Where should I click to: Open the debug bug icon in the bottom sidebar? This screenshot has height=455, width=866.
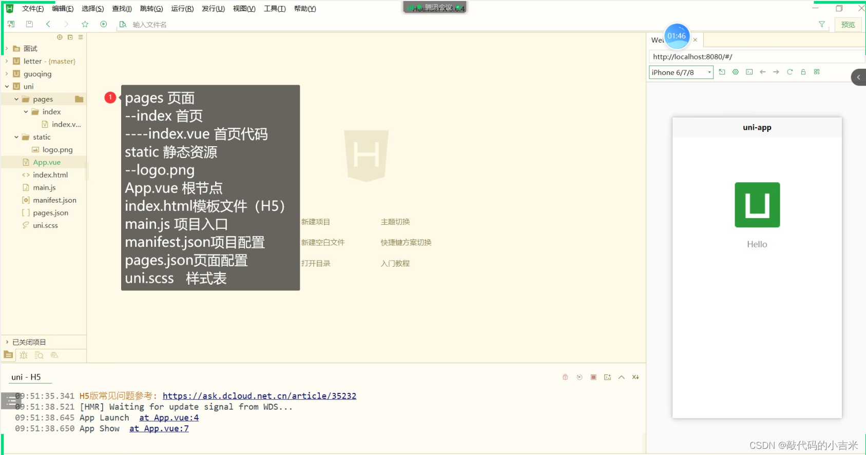click(24, 355)
